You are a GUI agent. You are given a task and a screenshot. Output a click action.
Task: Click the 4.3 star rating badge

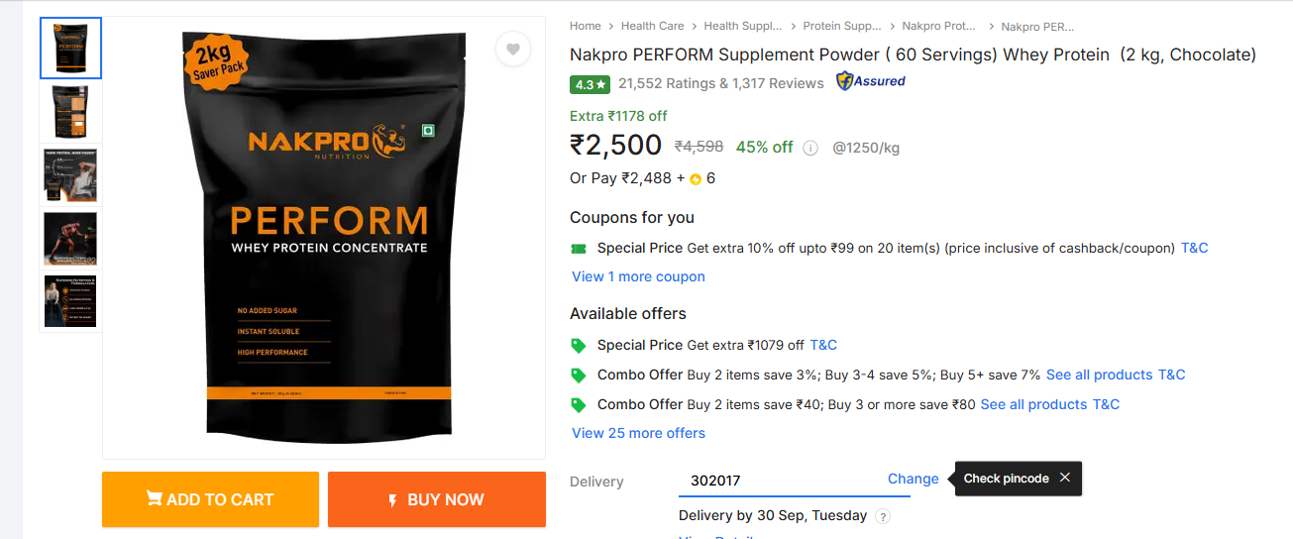pos(590,84)
